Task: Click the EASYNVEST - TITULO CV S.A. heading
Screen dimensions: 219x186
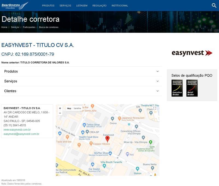Action: [38, 45]
